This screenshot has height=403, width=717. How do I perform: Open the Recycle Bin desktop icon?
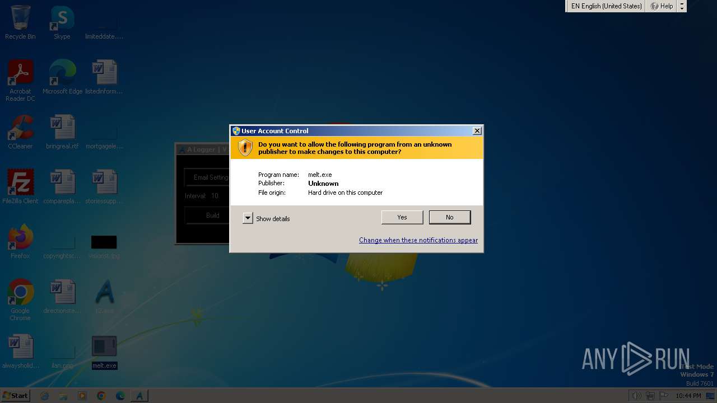(x=20, y=22)
